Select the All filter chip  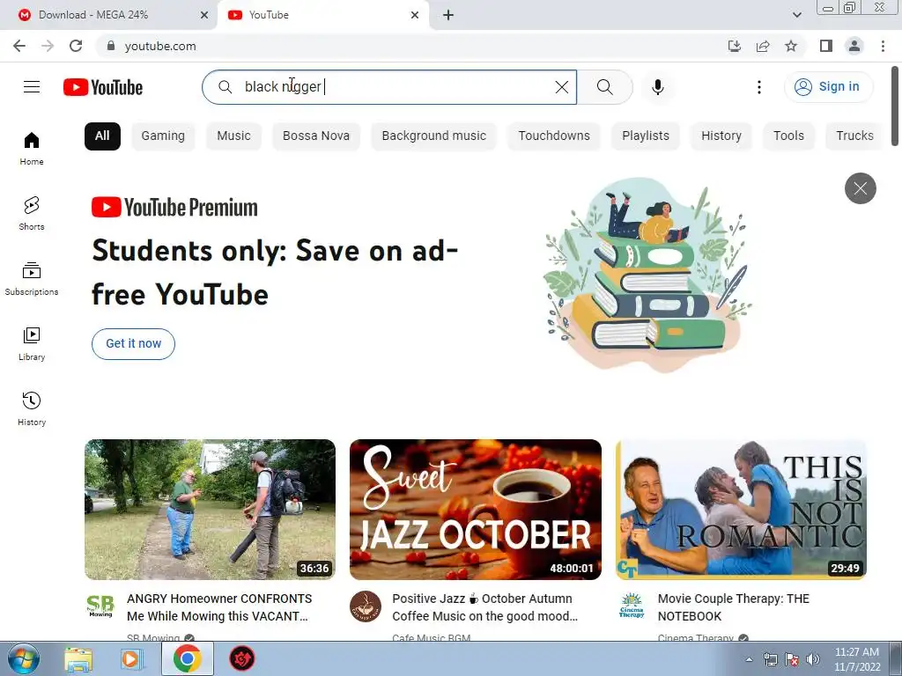click(102, 136)
